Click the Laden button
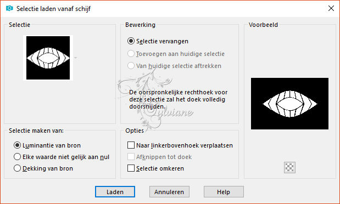340x204 pixels. pos(115,192)
